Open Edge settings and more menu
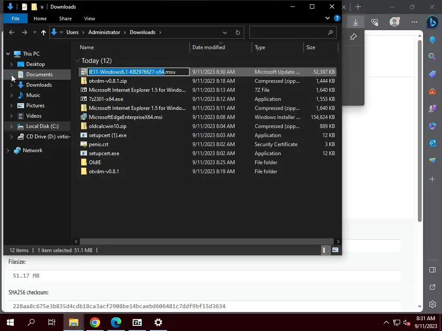Viewport: 442px width, 331px height. coord(414,22)
